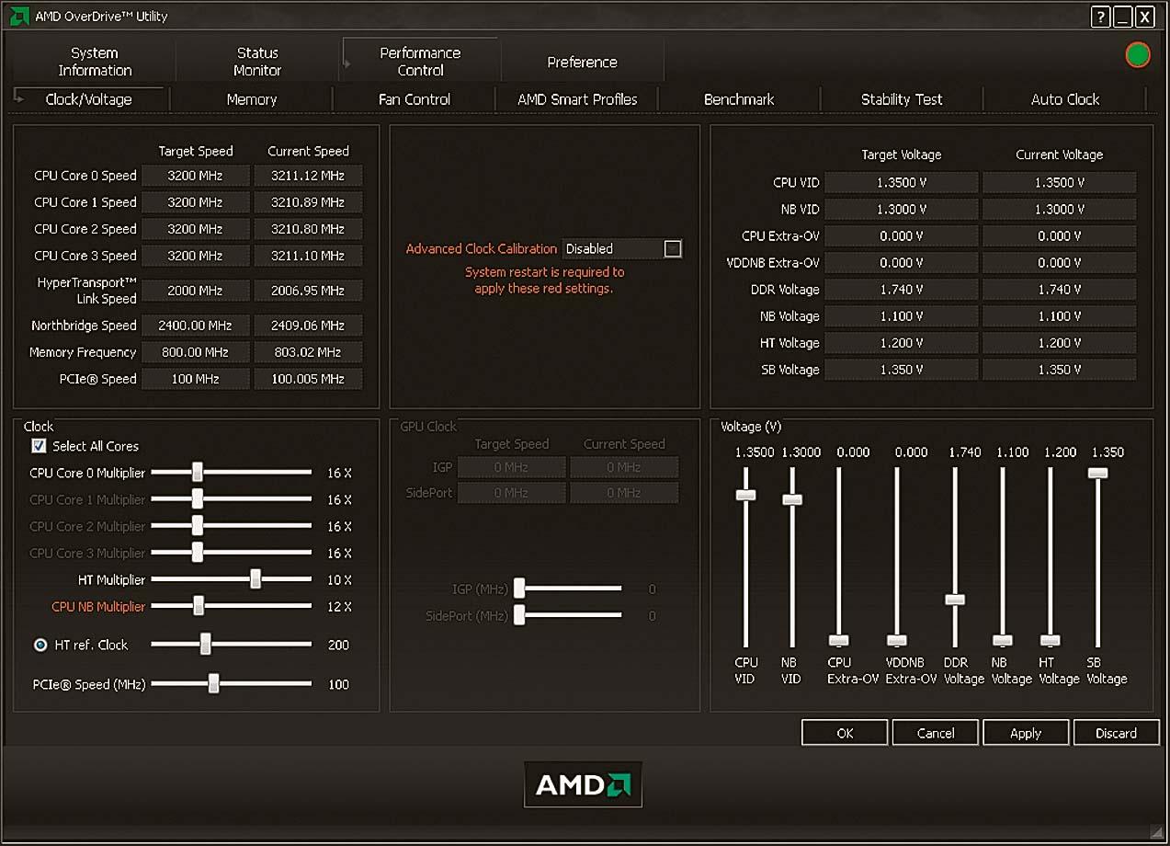Open the AMD Smart Profiles tab
1170x846 pixels.
[x=577, y=99]
